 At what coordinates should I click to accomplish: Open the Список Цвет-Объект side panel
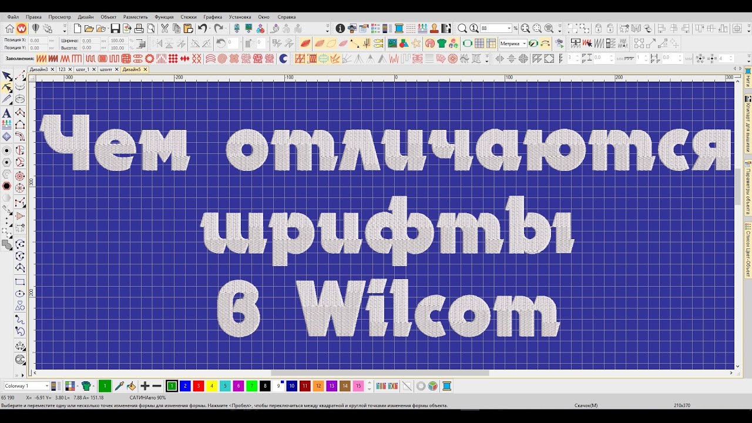click(x=748, y=250)
